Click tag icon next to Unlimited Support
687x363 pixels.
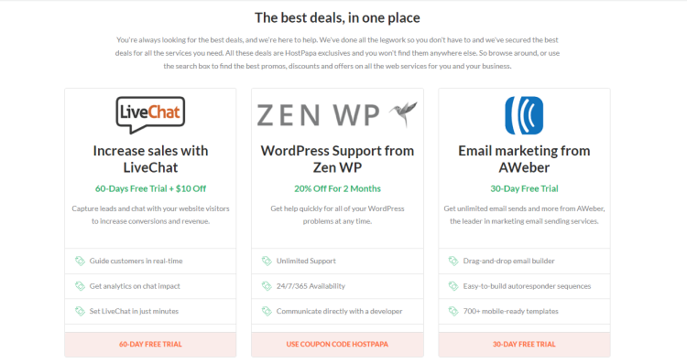[267, 262]
